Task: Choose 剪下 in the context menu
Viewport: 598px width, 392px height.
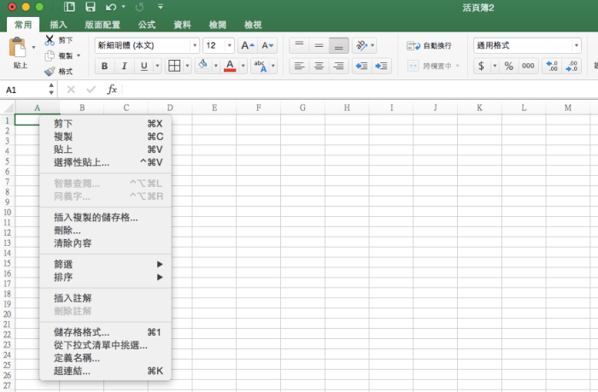Action: coord(105,124)
